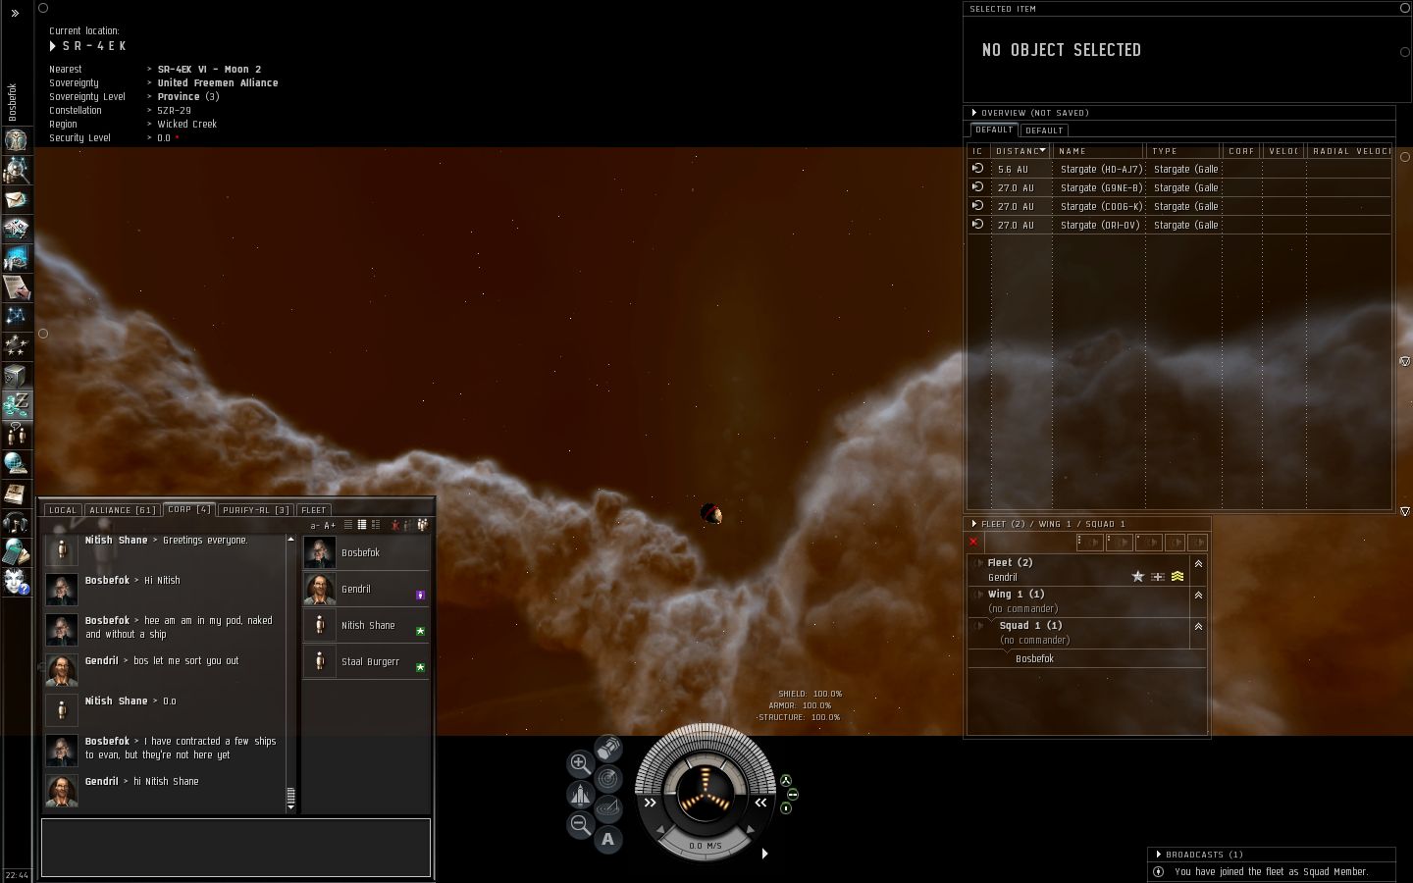Screen dimensions: 1413x883
Task: Collapse the Overview panel header triangle
Action: [x=974, y=113]
